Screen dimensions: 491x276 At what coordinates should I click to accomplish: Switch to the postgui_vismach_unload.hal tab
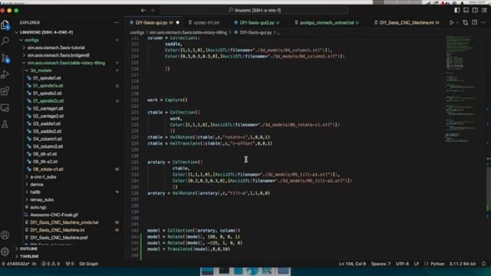click(x=327, y=22)
